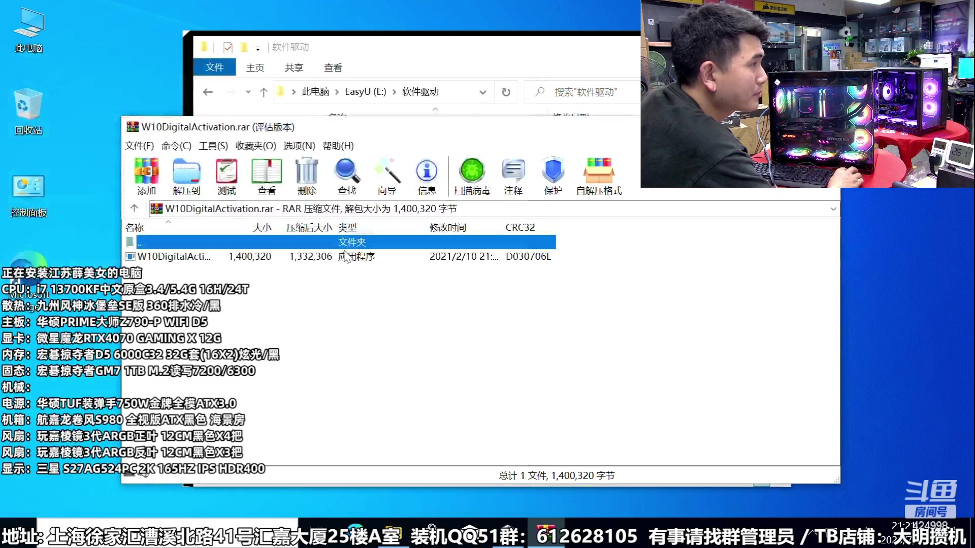Expand the quick access toolbar customization arrow
Image resolution: width=975 pixels, height=548 pixels.
coord(258,47)
